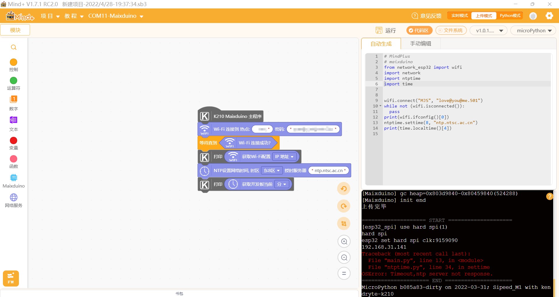The width and height of the screenshot is (559, 297).
Task: Zoom out on the block workspace
Action: pos(344,257)
